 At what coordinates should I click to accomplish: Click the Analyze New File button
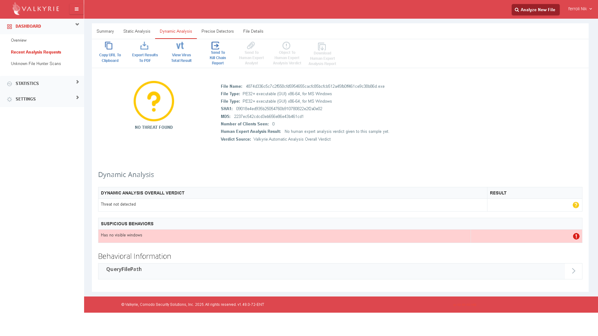point(535,10)
